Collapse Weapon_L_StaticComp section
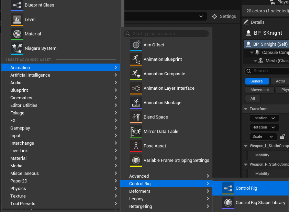 246,146
